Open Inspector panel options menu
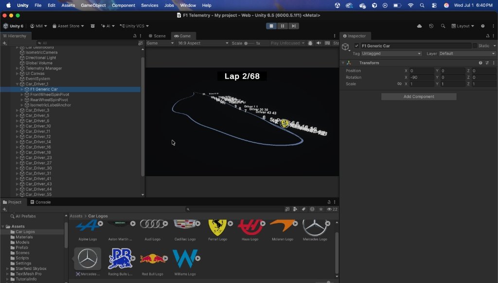The width and height of the screenshot is (498, 283). point(493,36)
